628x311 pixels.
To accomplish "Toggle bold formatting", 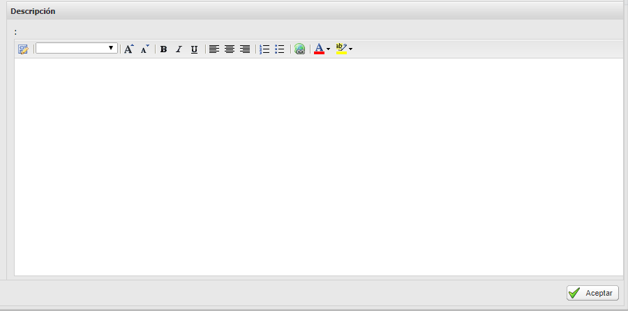I will (163, 49).
